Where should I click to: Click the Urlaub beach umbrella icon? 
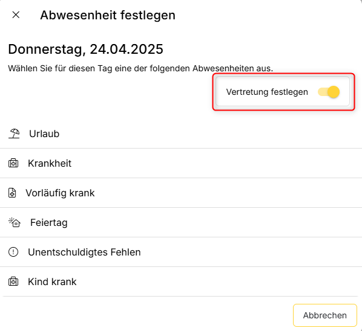pyautogui.click(x=15, y=133)
